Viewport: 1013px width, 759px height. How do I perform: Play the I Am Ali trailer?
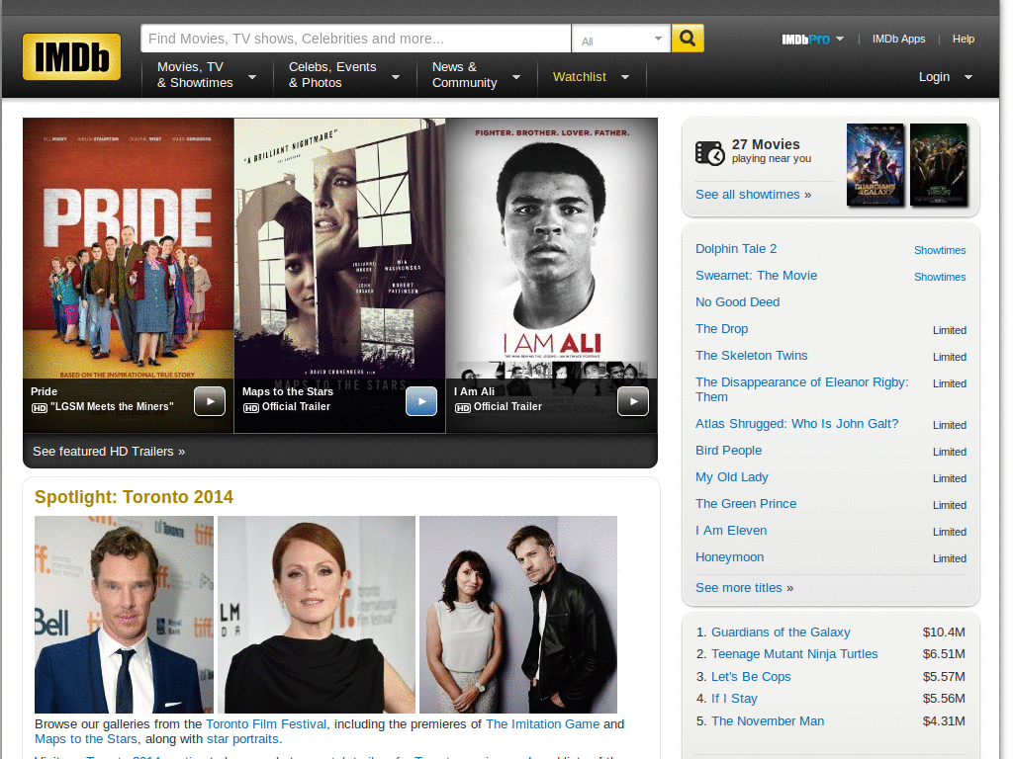633,401
